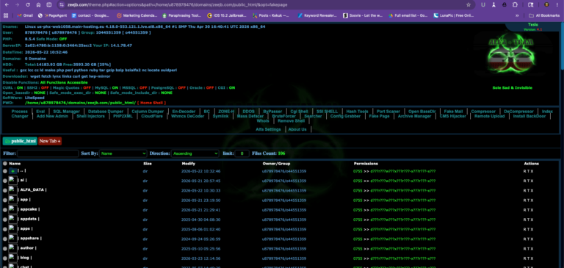Click the Alfa Team biohazard logo
The image size is (564, 268).
(x=511, y=54)
